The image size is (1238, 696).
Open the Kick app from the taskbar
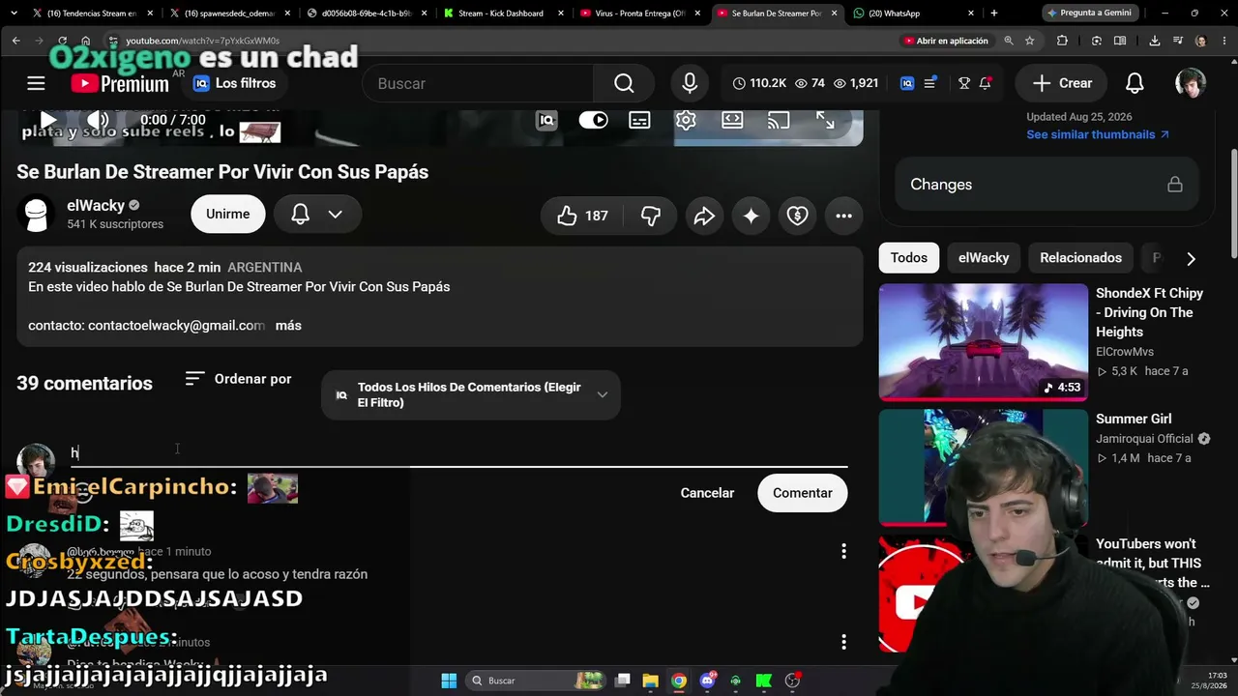pos(764,681)
